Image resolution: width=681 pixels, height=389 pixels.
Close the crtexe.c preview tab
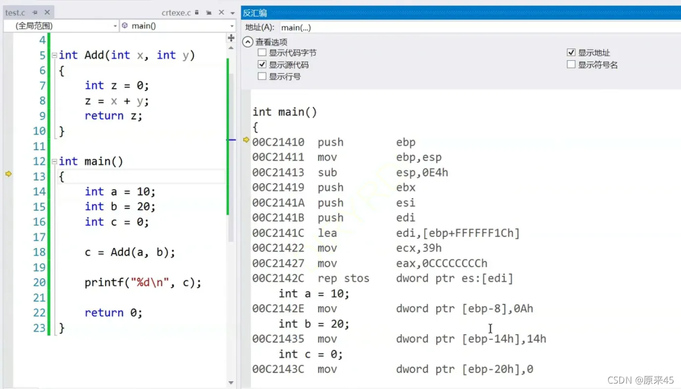[x=221, y=12]
